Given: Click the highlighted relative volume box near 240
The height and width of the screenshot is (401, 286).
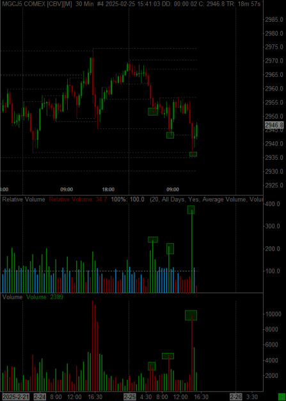Looking at the screenshot, I should click(x=153, y=239).
